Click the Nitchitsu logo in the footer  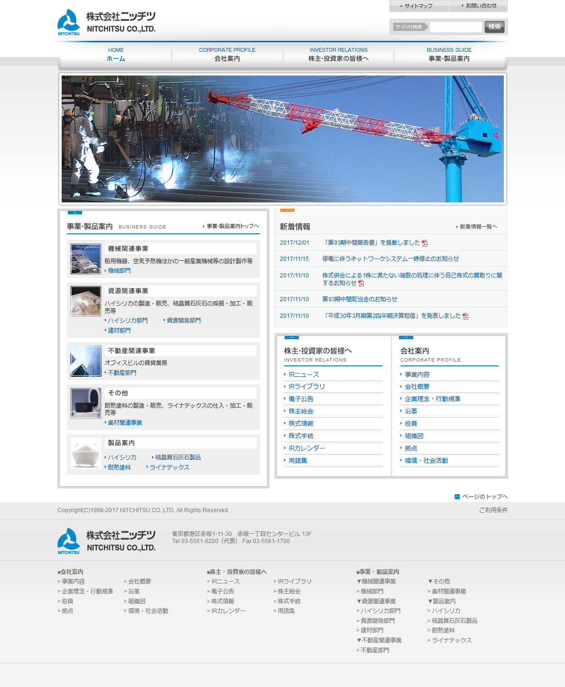point(107,541)
